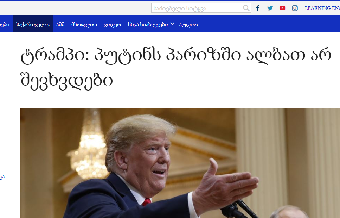Open the აუდიო menu item

coord(188,25)
